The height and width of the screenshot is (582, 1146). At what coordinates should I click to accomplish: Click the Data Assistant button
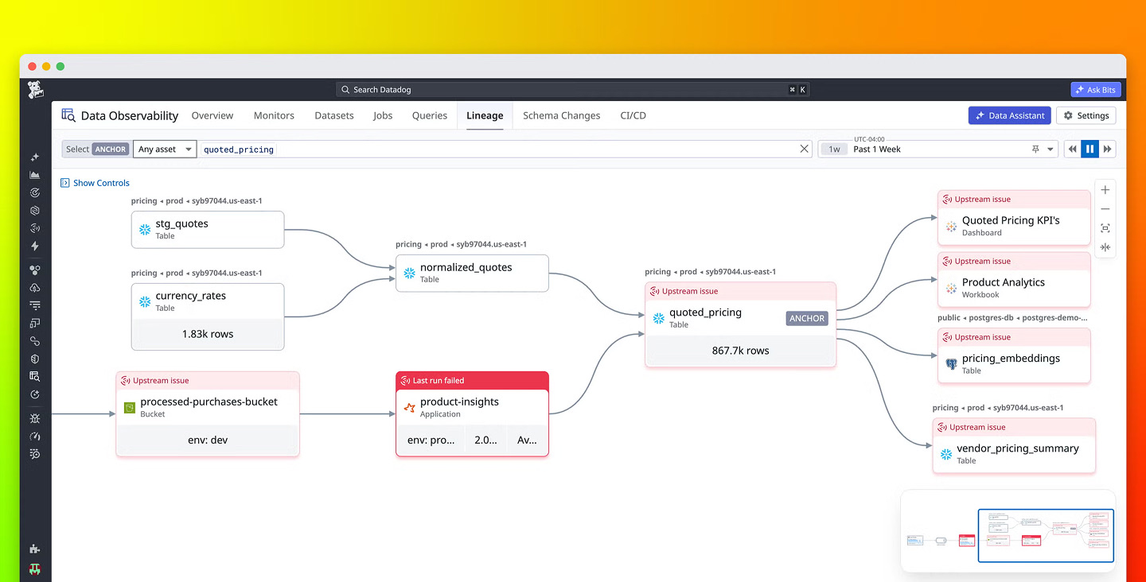[1009, 115]
